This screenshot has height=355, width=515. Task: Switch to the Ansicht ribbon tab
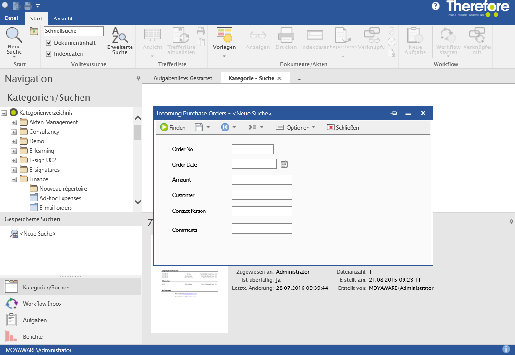point(63,19)
